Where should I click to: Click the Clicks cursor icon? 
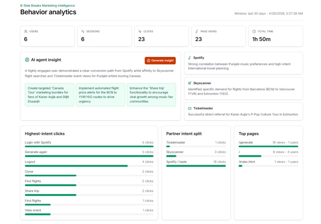pyautogui.click(x=140, y=31)
